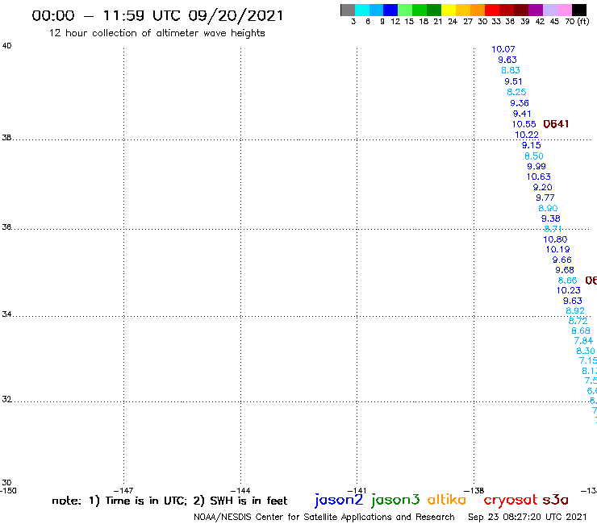Click the -147 longitude axis label
This screenshot has width=597, height=524.
click(x=123, y=490)
